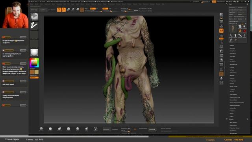Screen dimensions: 252x142
Task: Toggle Draw mode button in the top shelf
Action: tap(64, 9)
